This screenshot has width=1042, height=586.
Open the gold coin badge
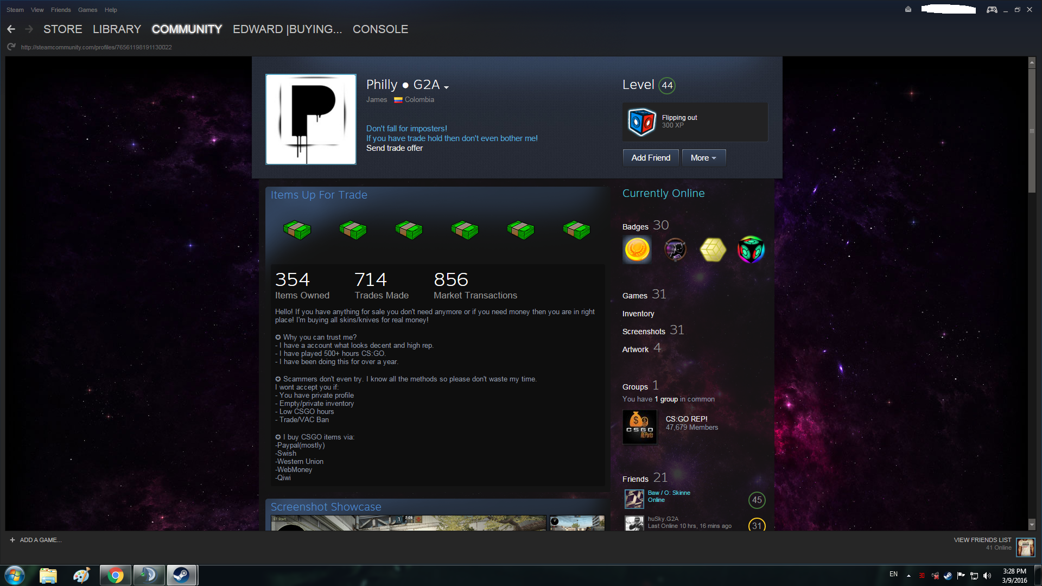click(637, 250)
